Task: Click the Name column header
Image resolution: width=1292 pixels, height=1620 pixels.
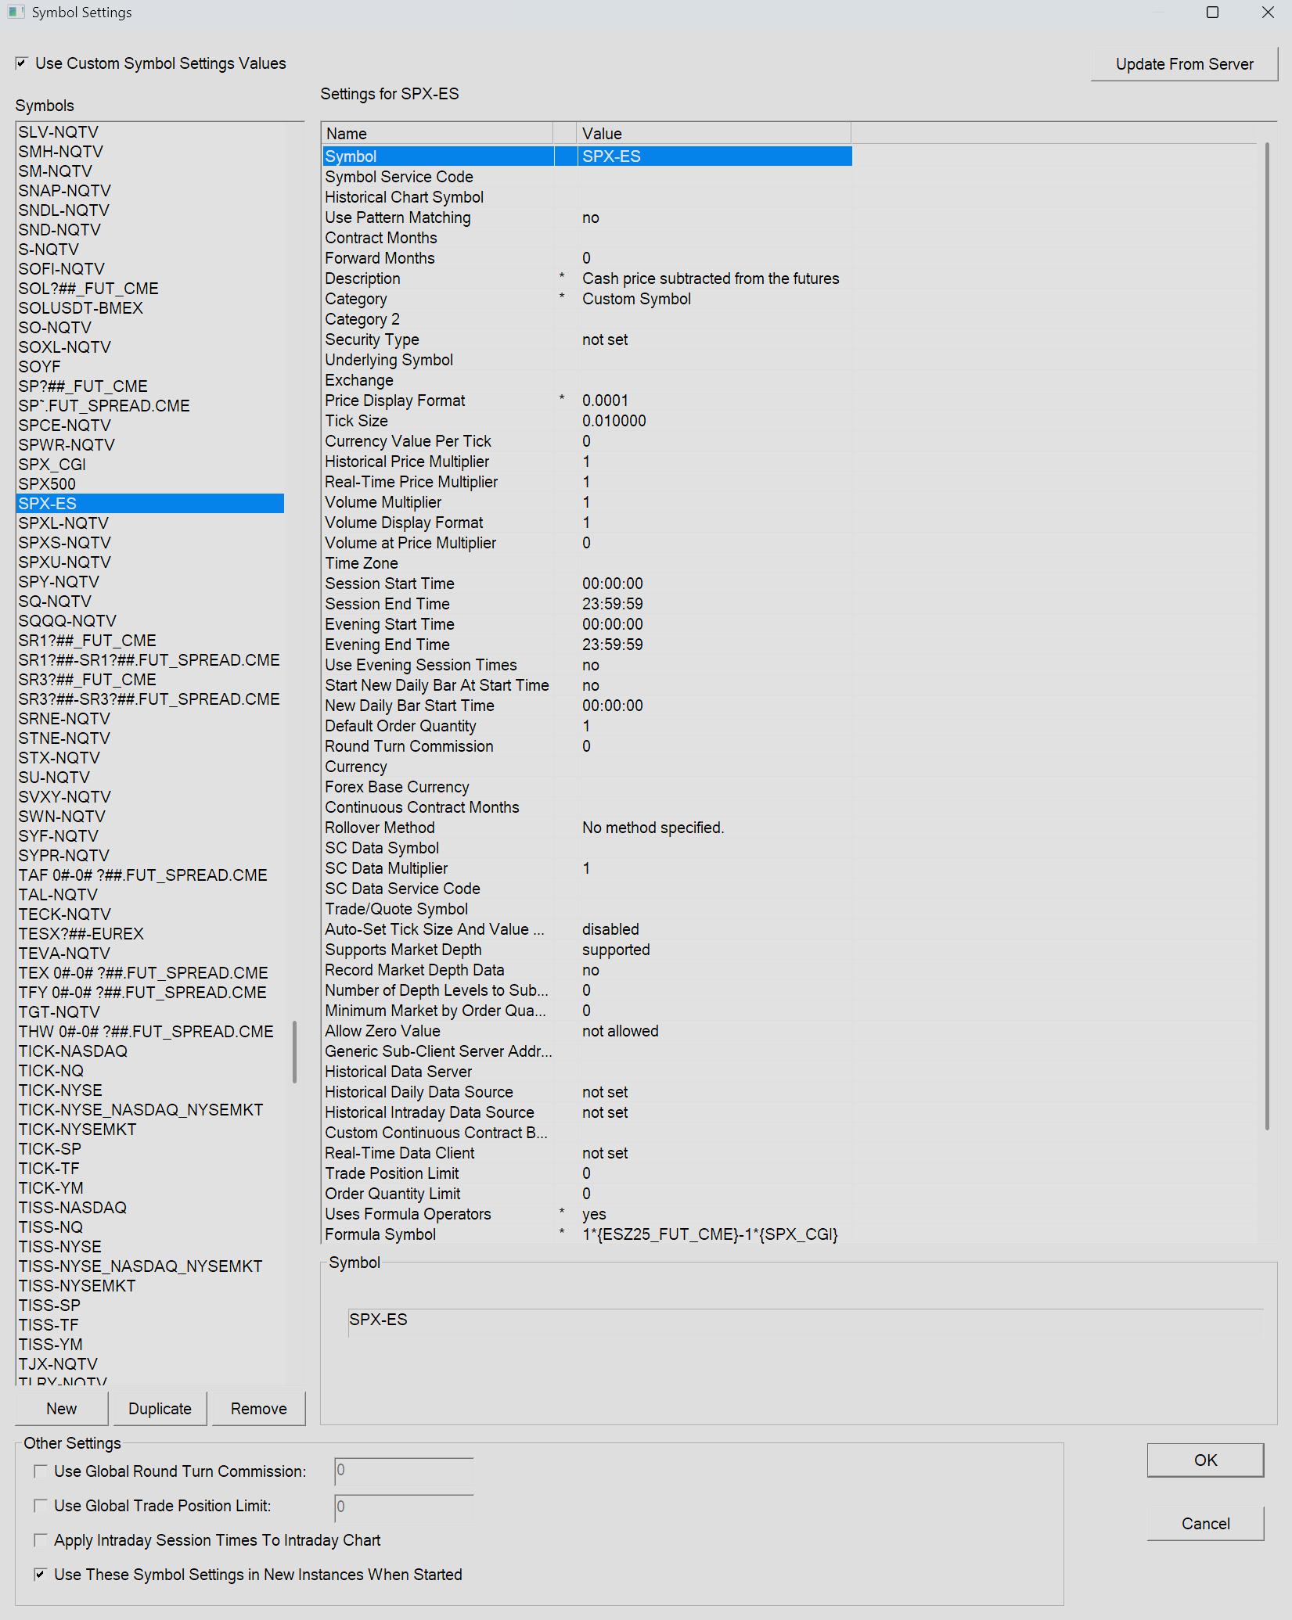Action: coord(437,134)
